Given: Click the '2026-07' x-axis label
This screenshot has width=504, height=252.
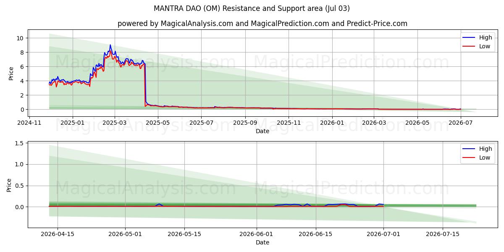Looking at the screenshot, I should coord(461,123).
